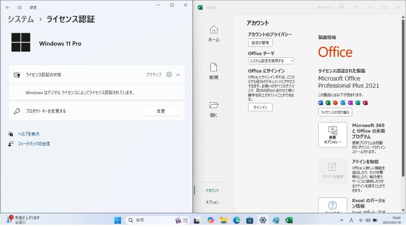This screenshot has height=227, width=406.
Task: Collapse the license status section
Action: [x=178, y=75]
